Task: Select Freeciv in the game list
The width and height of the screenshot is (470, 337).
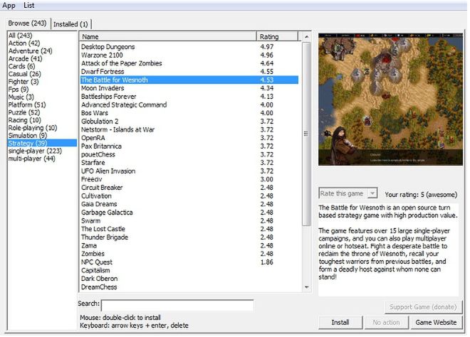Action: 189,180
